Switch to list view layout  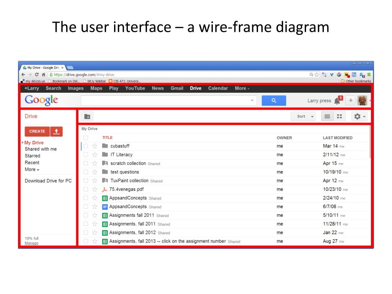pos(327,116)
